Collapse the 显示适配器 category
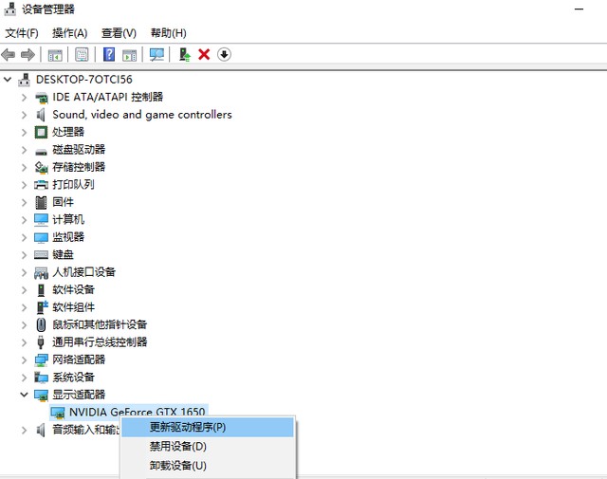Image resolution: width=607 pixels, height=479 pixels. pos(25,395)
